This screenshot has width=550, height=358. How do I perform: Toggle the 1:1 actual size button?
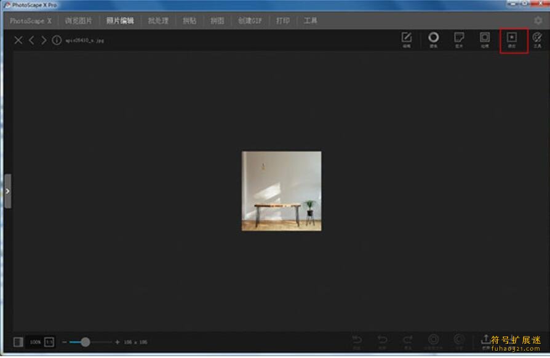(49, 341)
